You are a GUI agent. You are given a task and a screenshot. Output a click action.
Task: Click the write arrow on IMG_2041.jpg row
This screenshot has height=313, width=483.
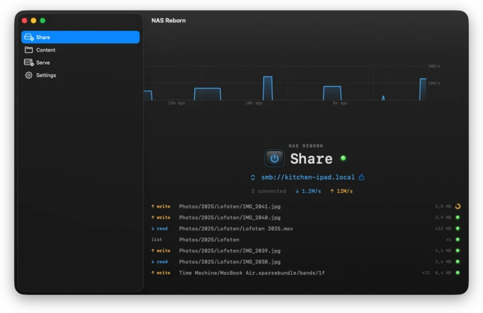click(x=153, y=206)
